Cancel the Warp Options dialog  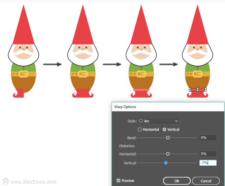tap(206, 181)
